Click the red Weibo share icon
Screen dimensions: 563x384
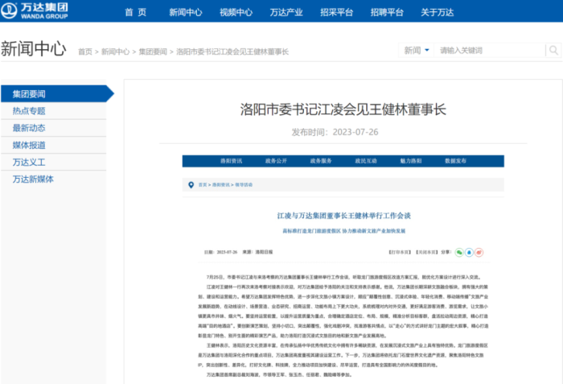pyautogui.click(x=479, y=253)
